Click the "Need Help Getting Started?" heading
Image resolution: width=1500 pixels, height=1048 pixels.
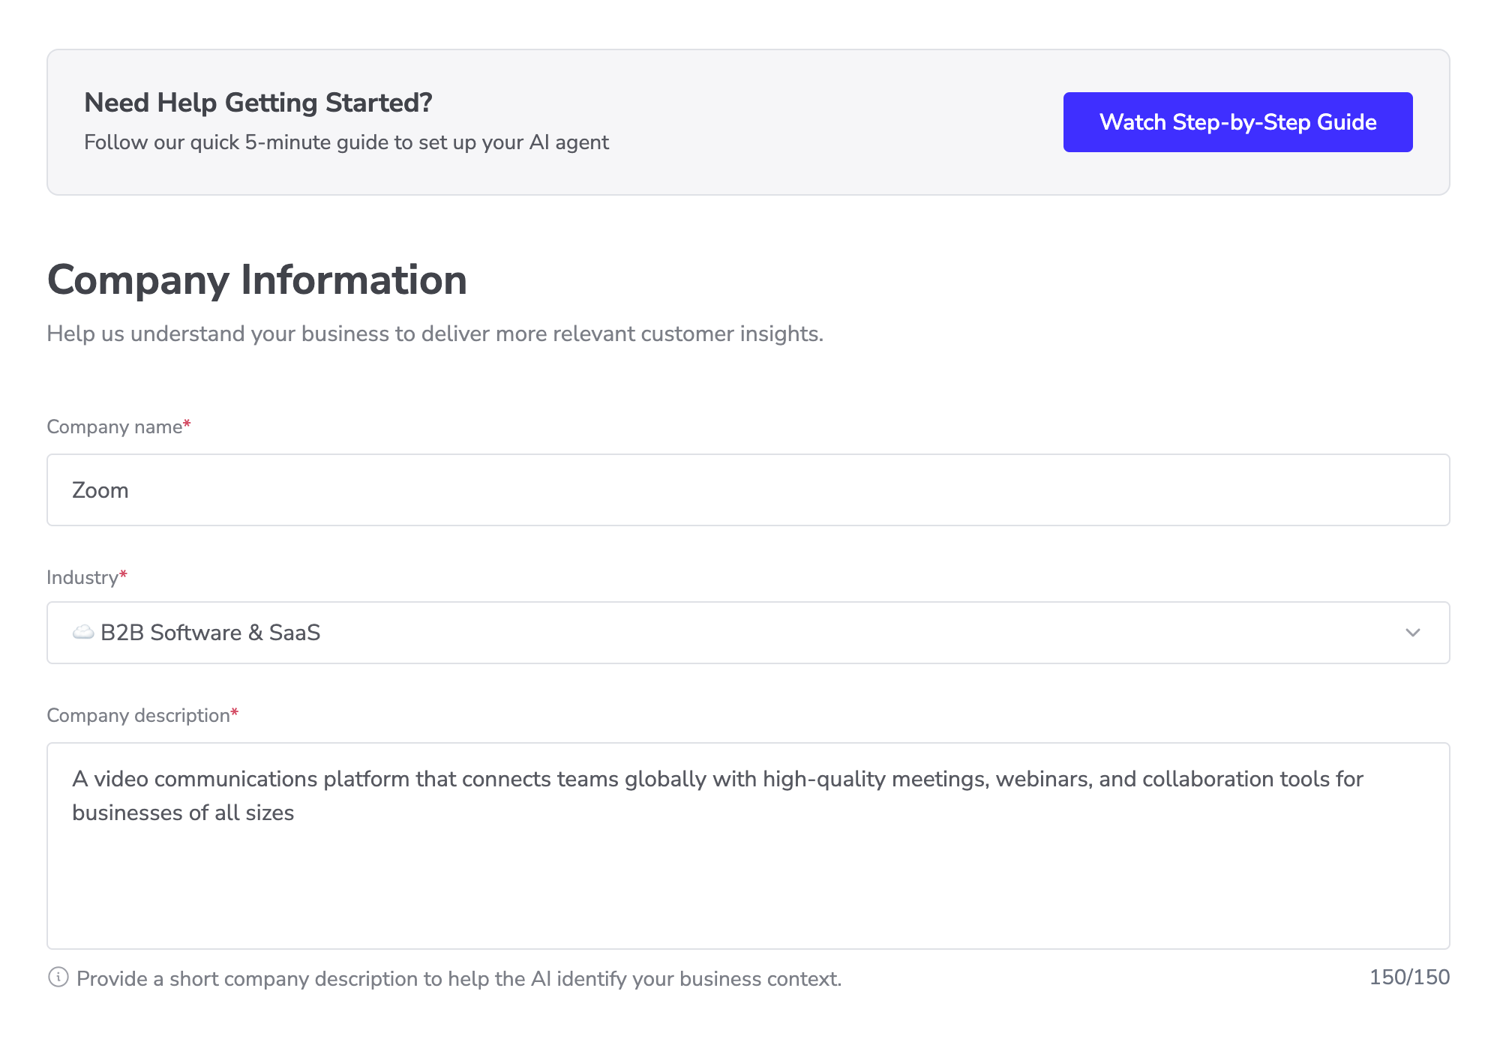[259, 103]
